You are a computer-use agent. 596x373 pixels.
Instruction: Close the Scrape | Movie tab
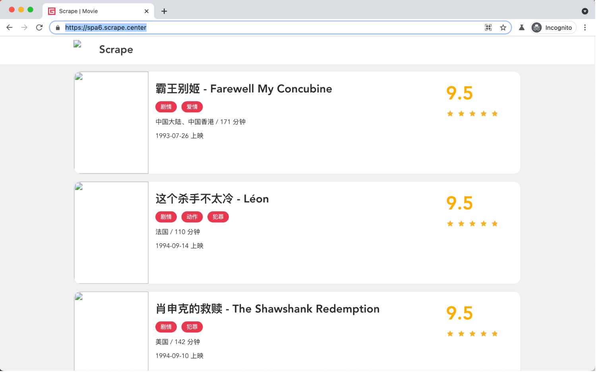click(147, 11)
